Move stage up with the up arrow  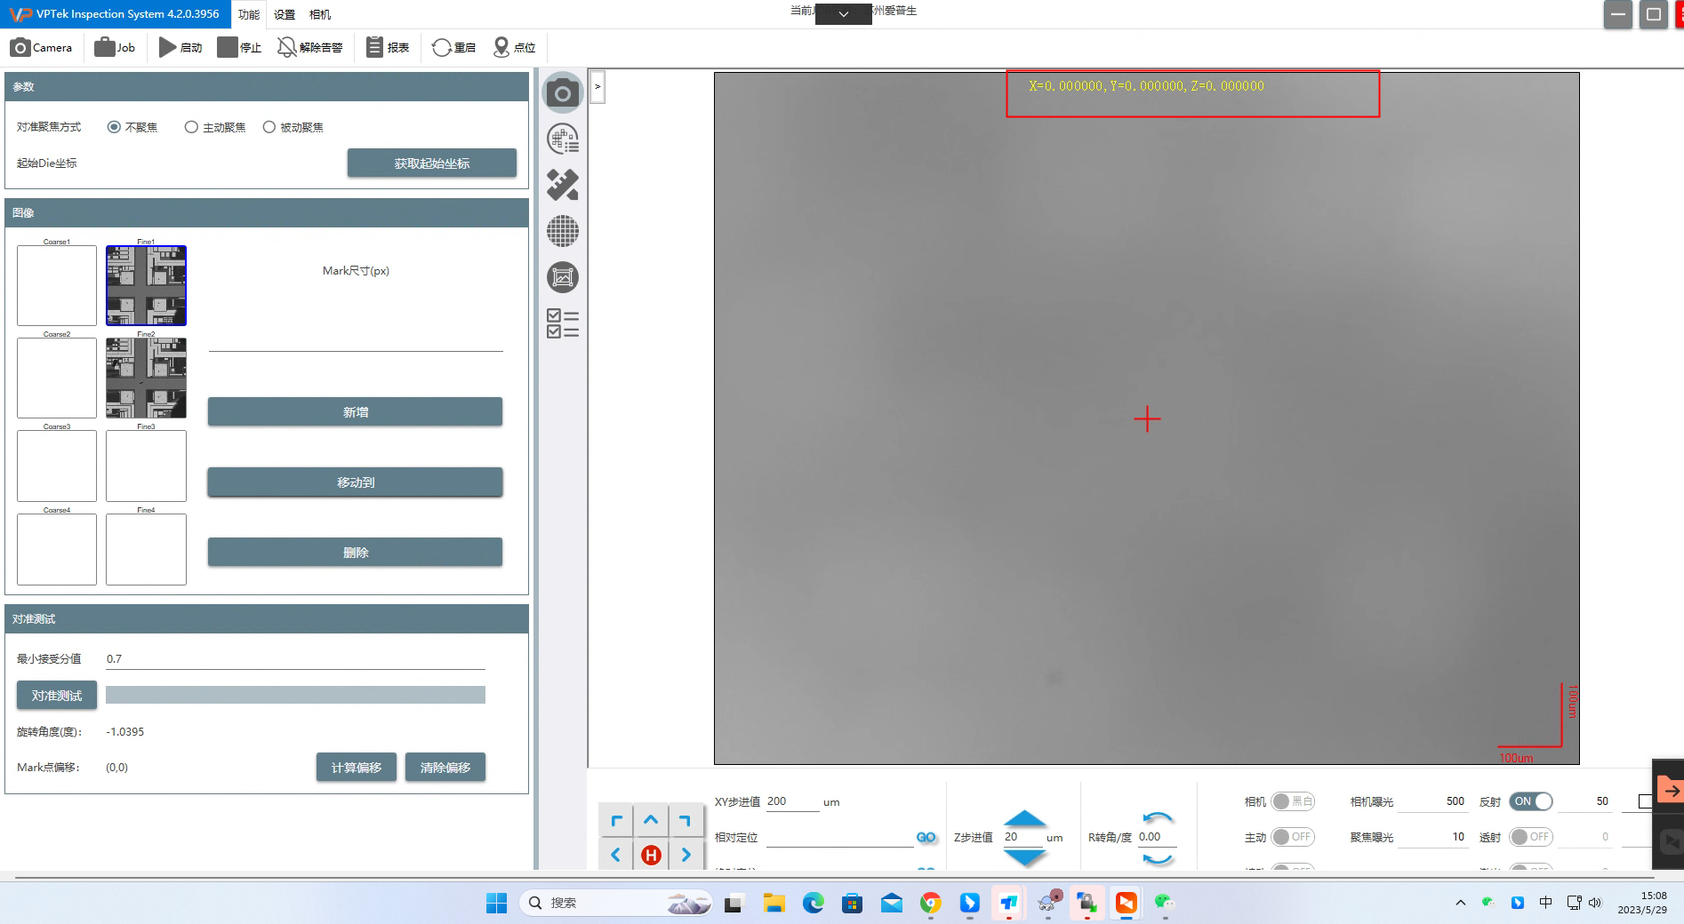tap(651, 820)
